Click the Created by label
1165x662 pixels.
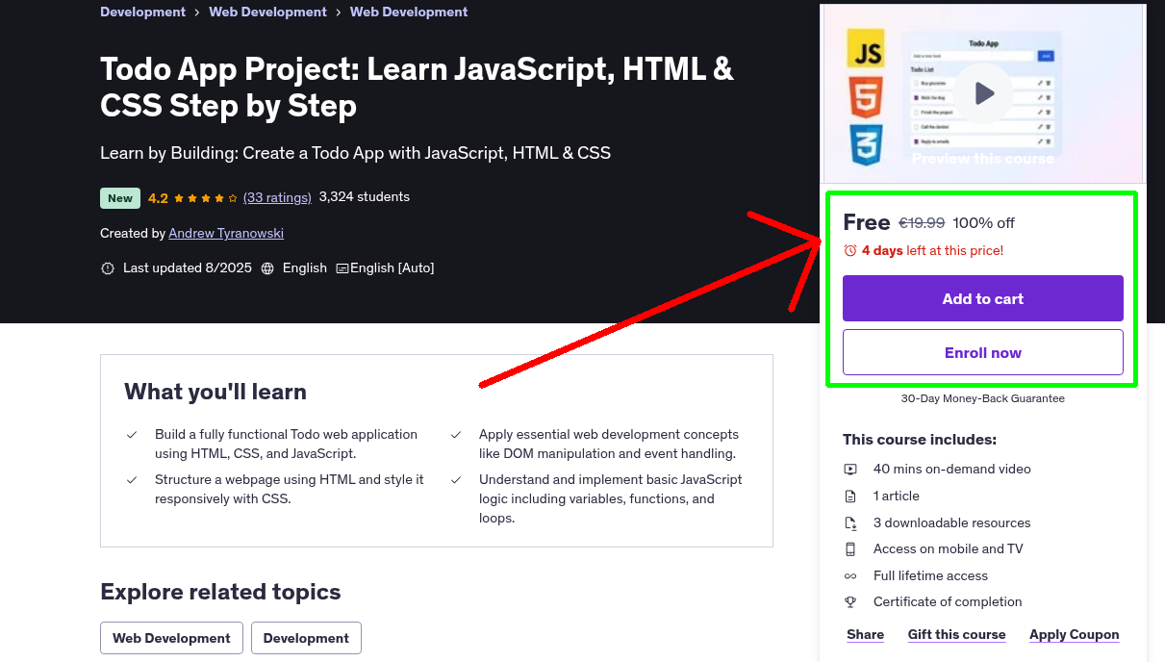[x=133, y=233]
